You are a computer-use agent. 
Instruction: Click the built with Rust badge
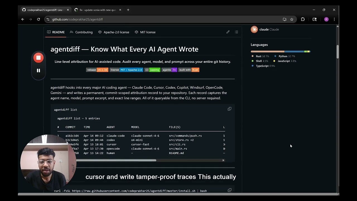[x=189, y=70]
